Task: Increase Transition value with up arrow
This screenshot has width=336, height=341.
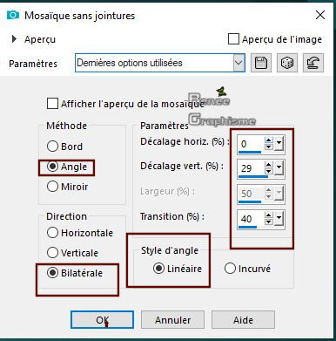Action: coord(269,215)
